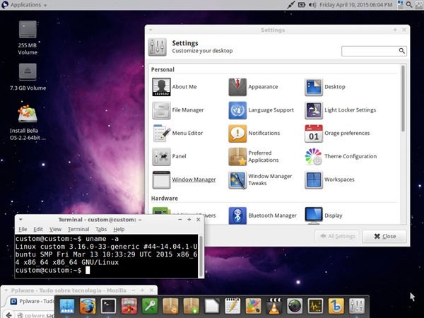Launch terminal from the dock
This screenshot has height=318, width=424.
click(108, 306)
